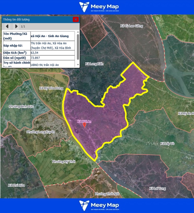
Task: Close the Thông tin đối tượng panel
Action: coord(75,19)
